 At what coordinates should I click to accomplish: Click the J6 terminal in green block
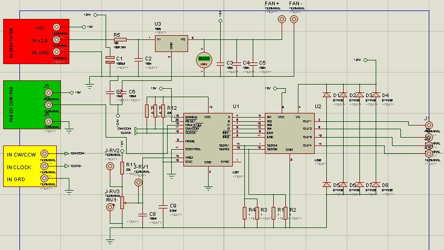coord(49,121)
